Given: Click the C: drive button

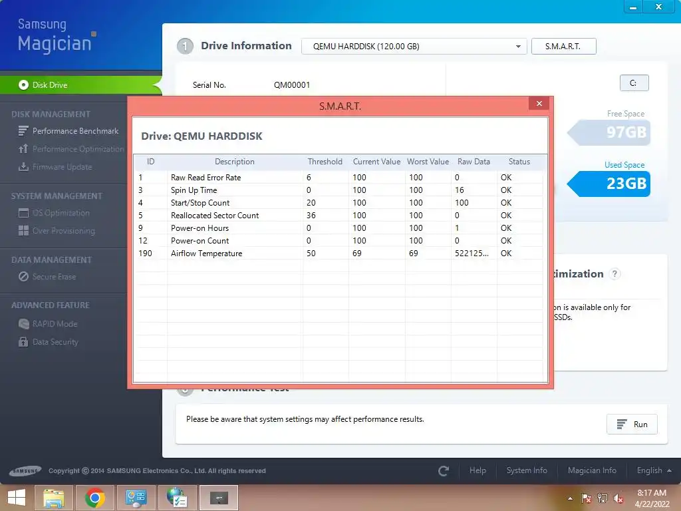Looking at the screenshot, I should (x=634, y=83).
